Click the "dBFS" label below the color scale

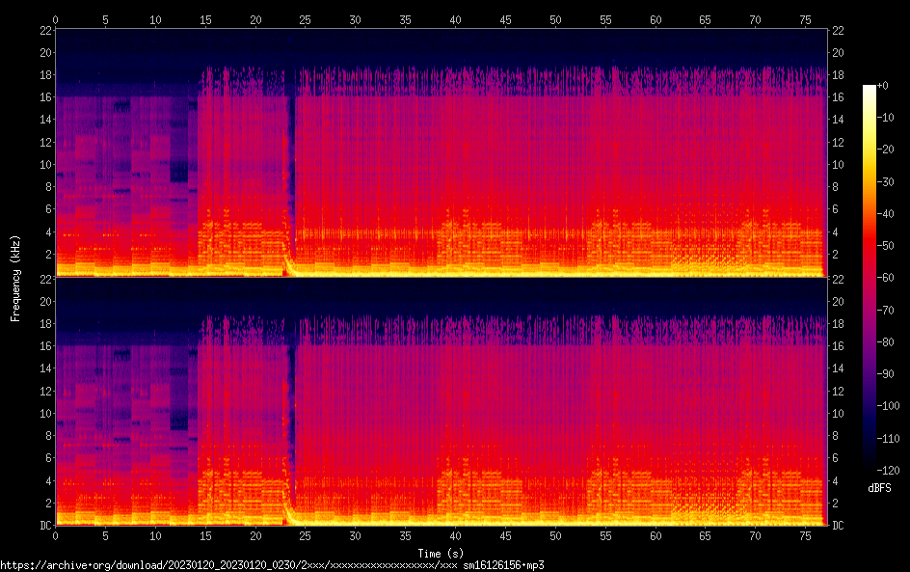[x=878, y=489]
